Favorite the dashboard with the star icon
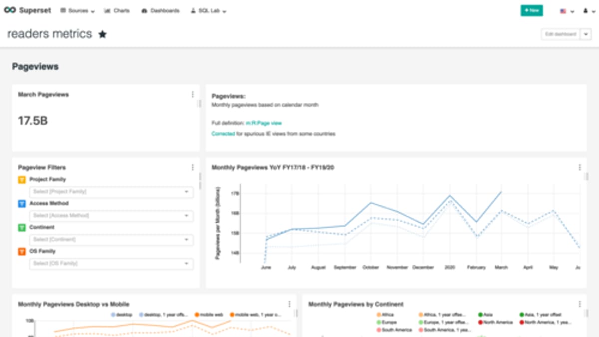The width and height of the screenshot is (599, 337). pyautogui.click(x=102, y=34)
